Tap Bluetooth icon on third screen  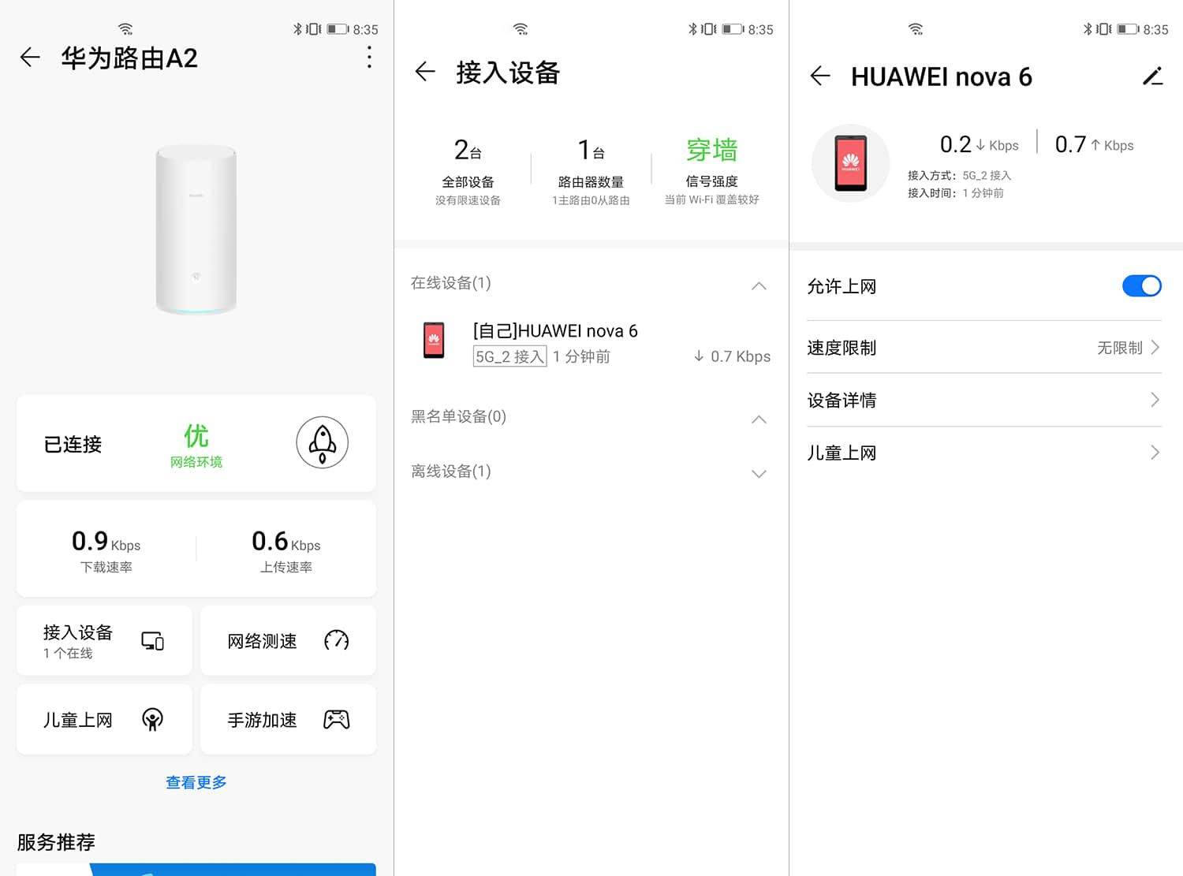[1087, 29]
